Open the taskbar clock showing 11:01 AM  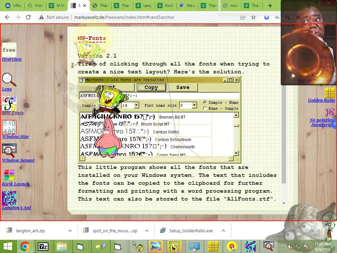click(323, 247)
